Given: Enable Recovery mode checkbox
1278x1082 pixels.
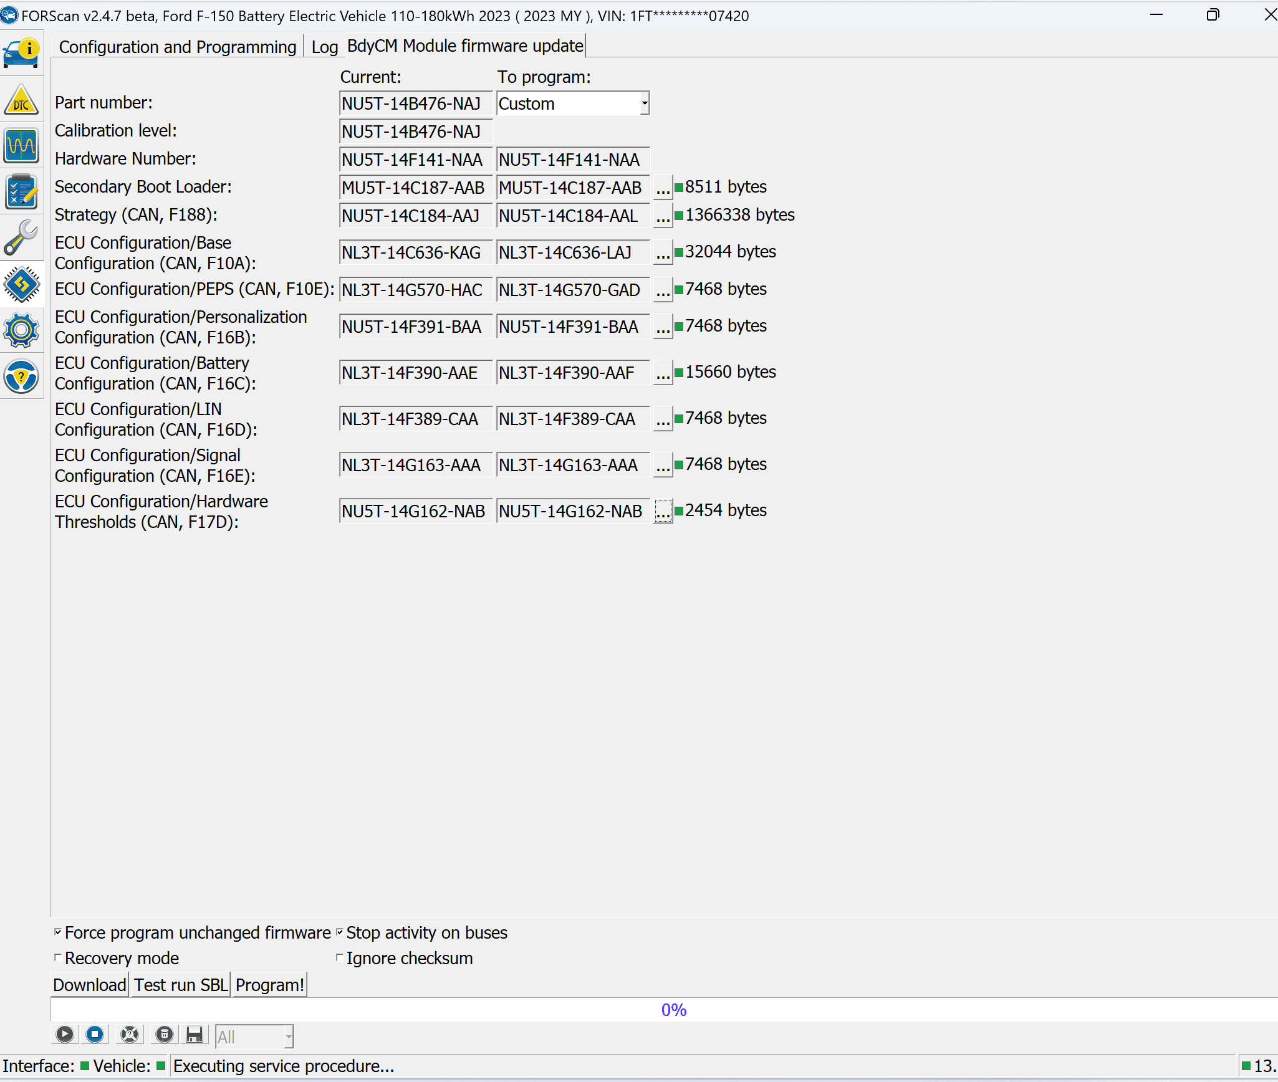Looking at the screenshot, I should (x=56, y=959).
